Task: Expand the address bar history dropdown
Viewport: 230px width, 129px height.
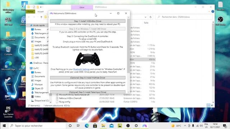Action: tap(145, 17)
